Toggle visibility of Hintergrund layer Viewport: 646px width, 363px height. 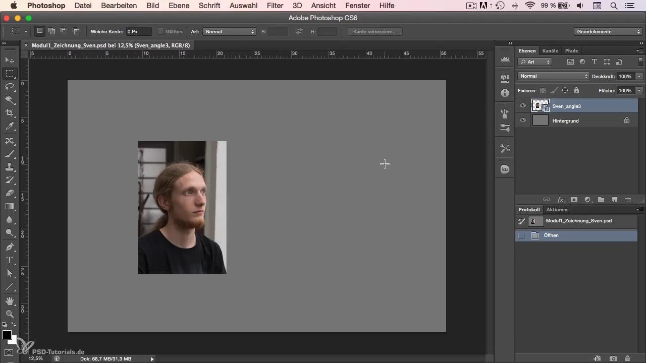click(523, 120)
